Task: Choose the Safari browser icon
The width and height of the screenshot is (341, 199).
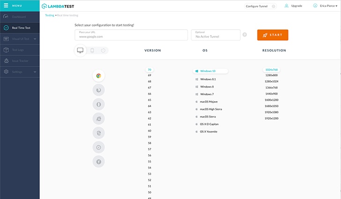Action: point(98,147)
